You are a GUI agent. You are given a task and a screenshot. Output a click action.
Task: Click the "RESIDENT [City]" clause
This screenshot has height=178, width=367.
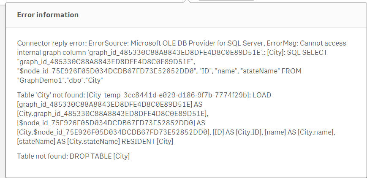[x=146, y=142]
